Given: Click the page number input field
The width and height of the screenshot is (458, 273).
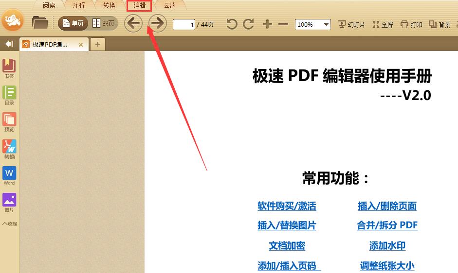Looking at the screenshot, I should 183,24.
